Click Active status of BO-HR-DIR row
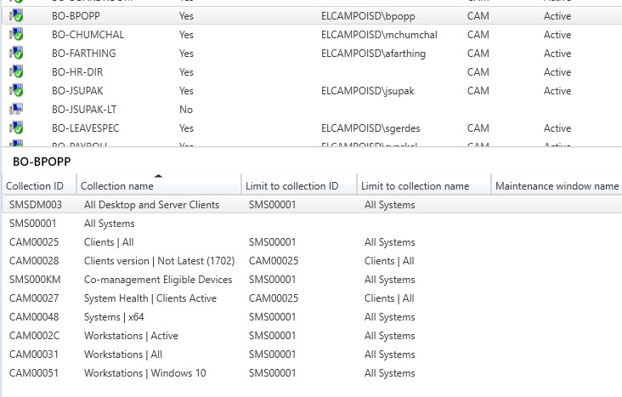Image resolution: width=622 pixels, height=397 pixels. (x=557, y=72)
